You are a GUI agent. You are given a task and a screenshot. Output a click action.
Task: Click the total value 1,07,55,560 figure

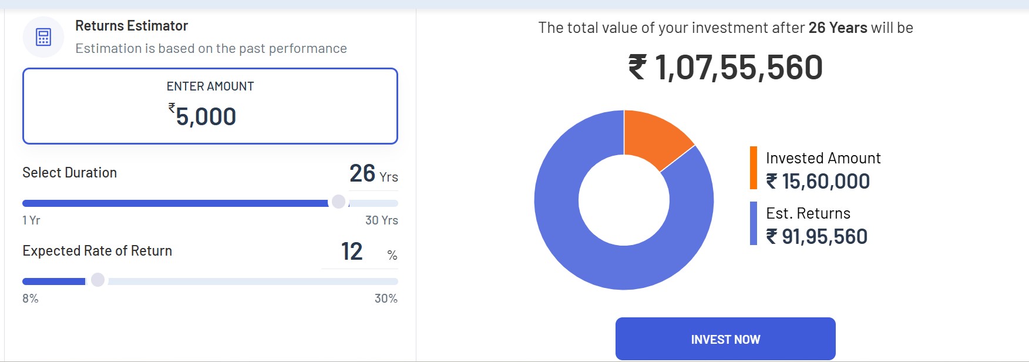coord(738,67)
